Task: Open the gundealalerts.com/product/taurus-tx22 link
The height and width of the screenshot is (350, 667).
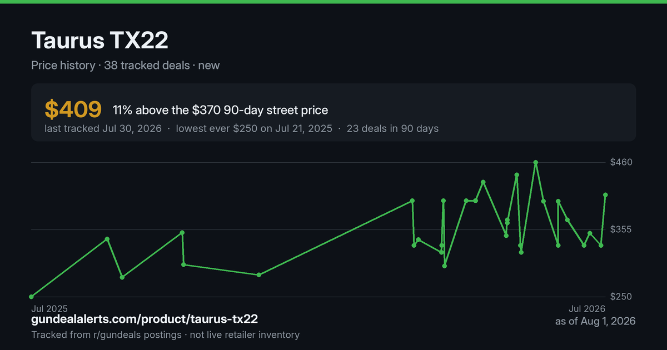Action: [x=145, y=319]
